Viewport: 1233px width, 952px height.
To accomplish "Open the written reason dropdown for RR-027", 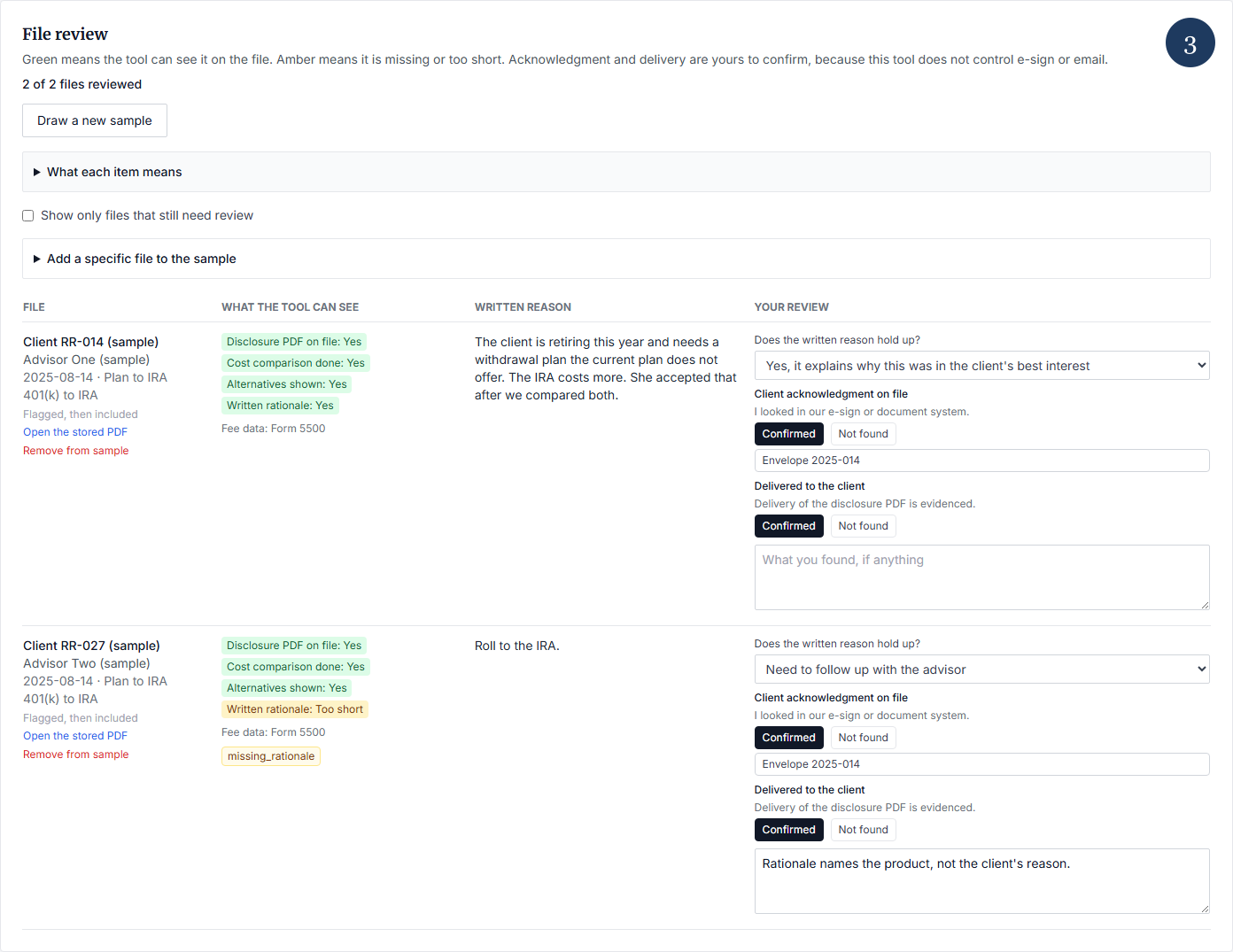I will click(x=981, y=669).
